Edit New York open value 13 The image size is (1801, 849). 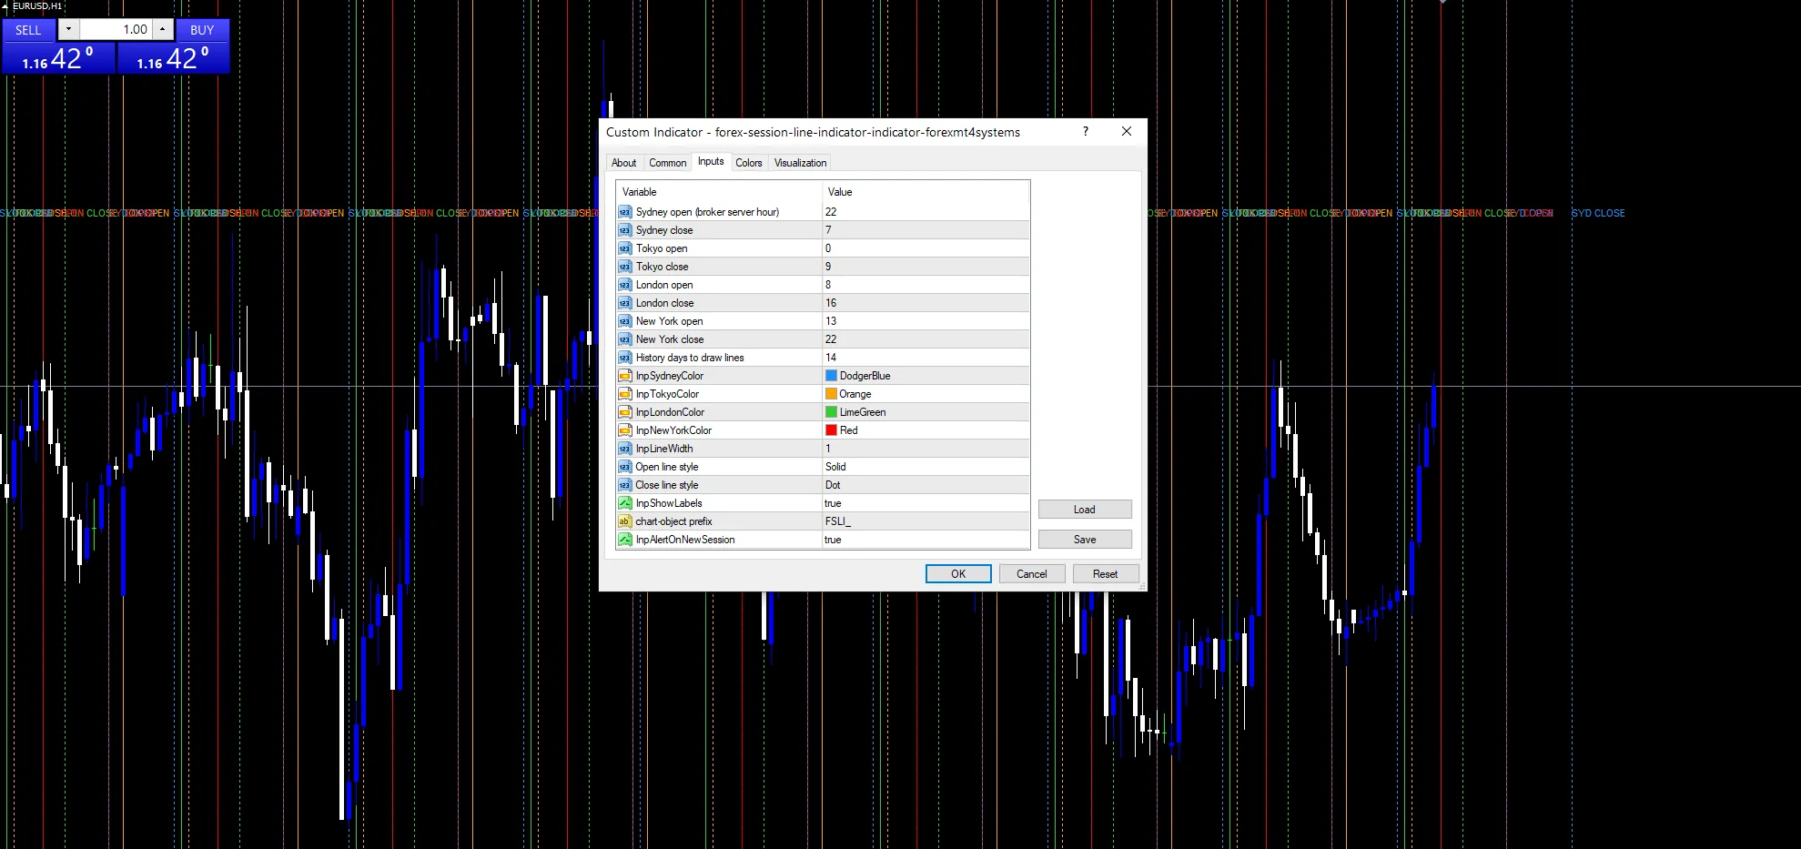[x=926, y=321]
